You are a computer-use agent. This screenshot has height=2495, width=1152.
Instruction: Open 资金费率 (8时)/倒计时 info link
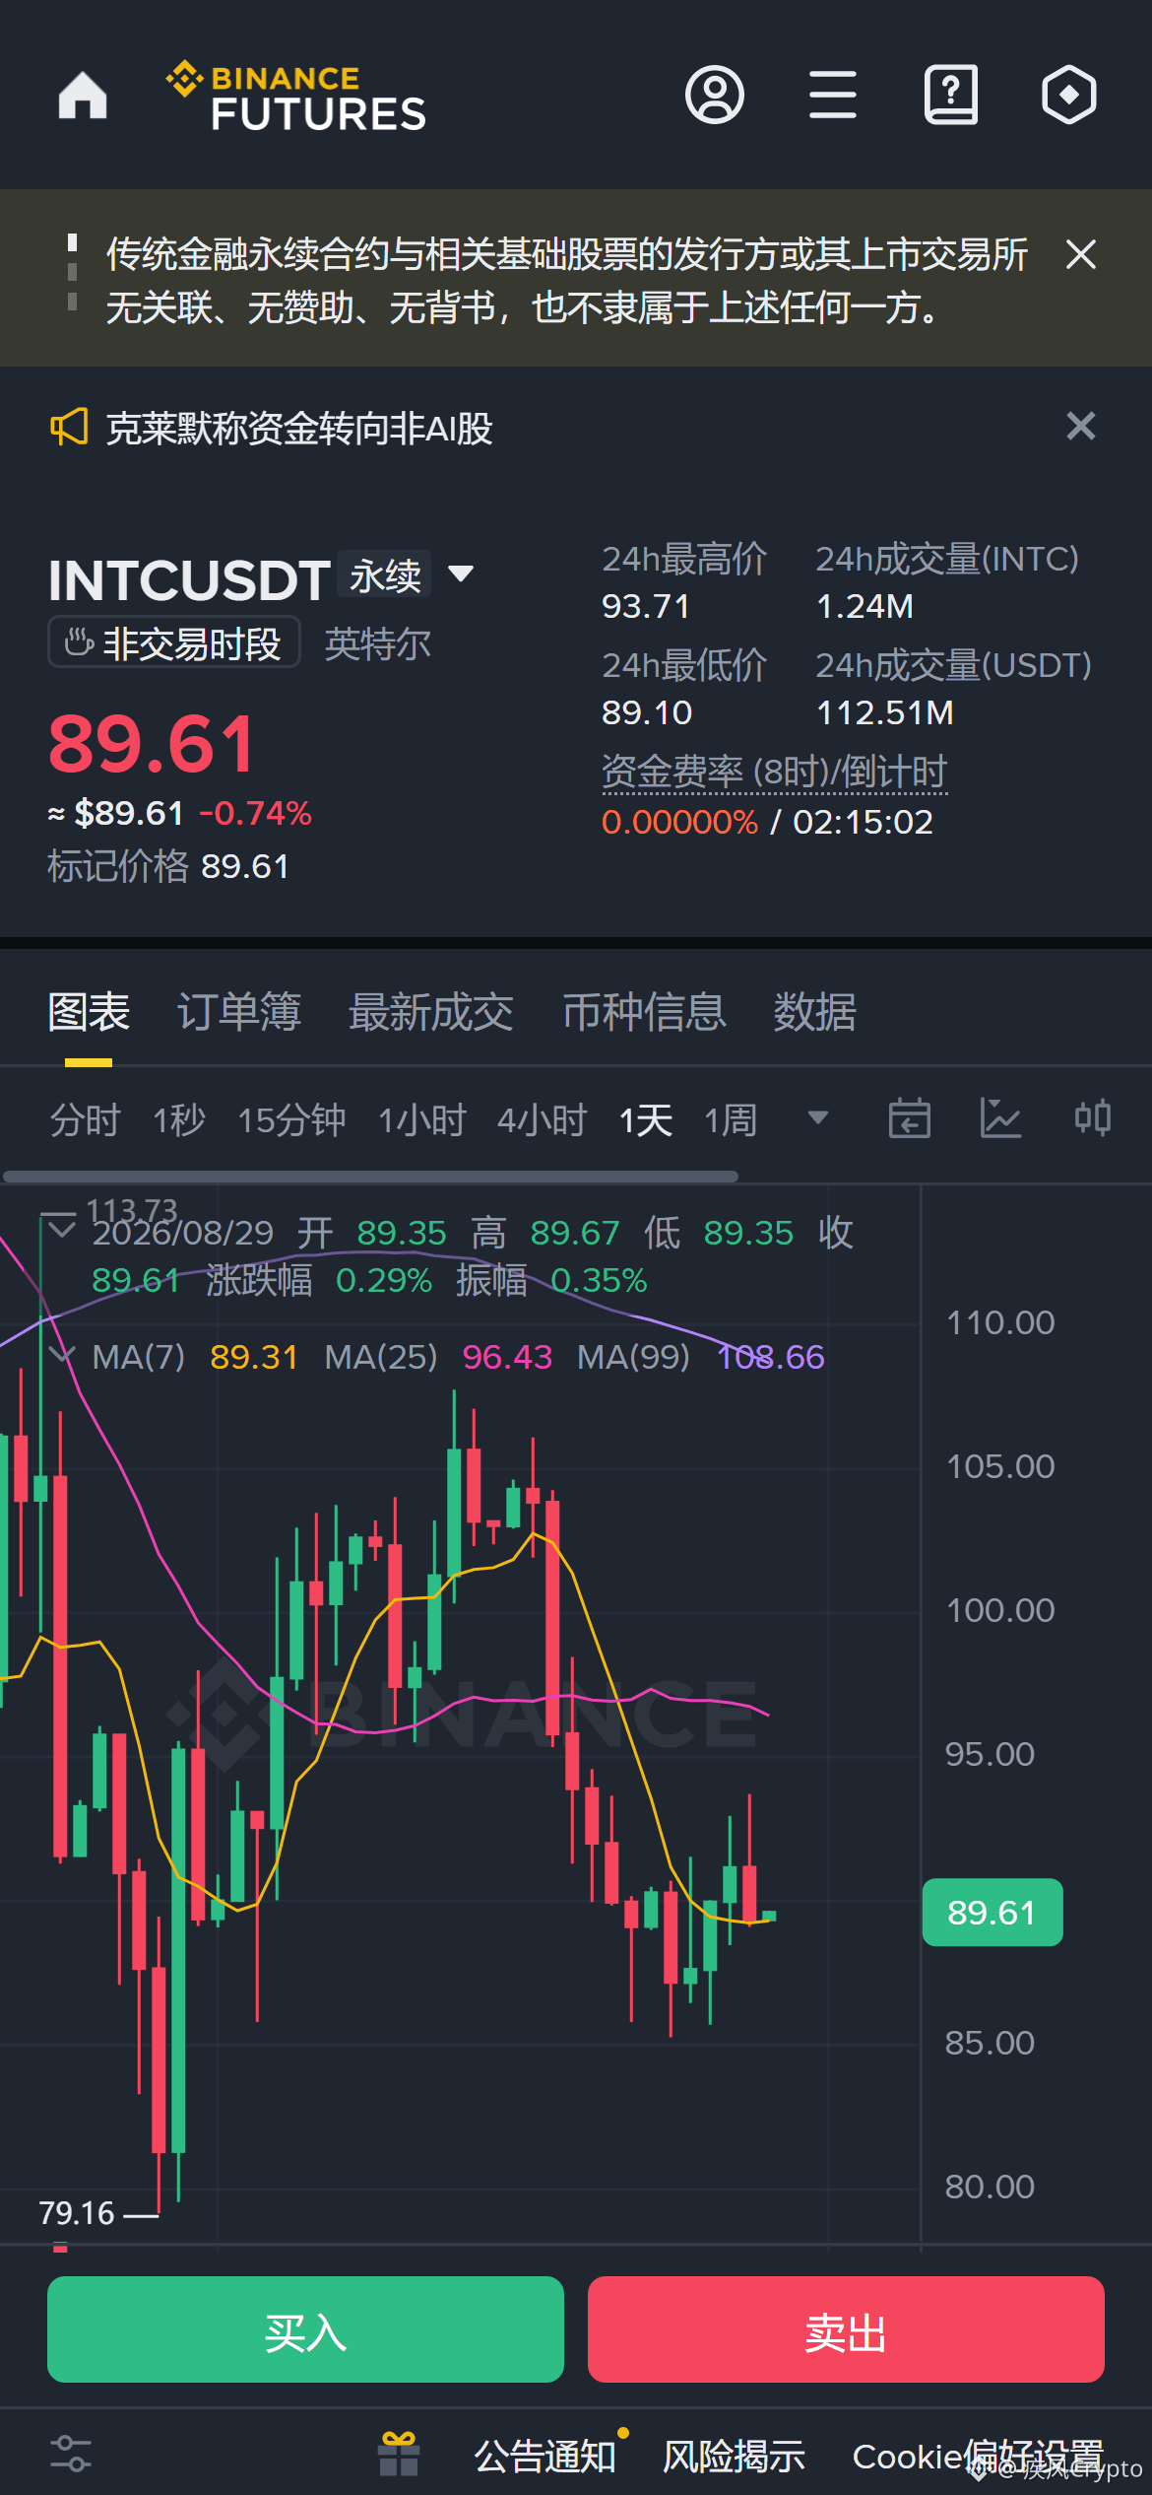(774, 772)
